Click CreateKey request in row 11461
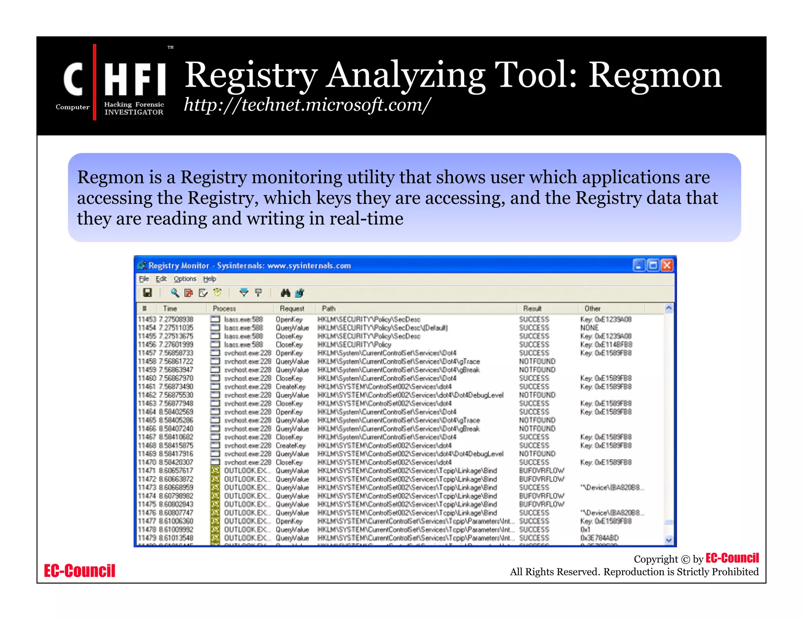Image resolution: width=803 pixels, height=620 pixels. point(291,386)
